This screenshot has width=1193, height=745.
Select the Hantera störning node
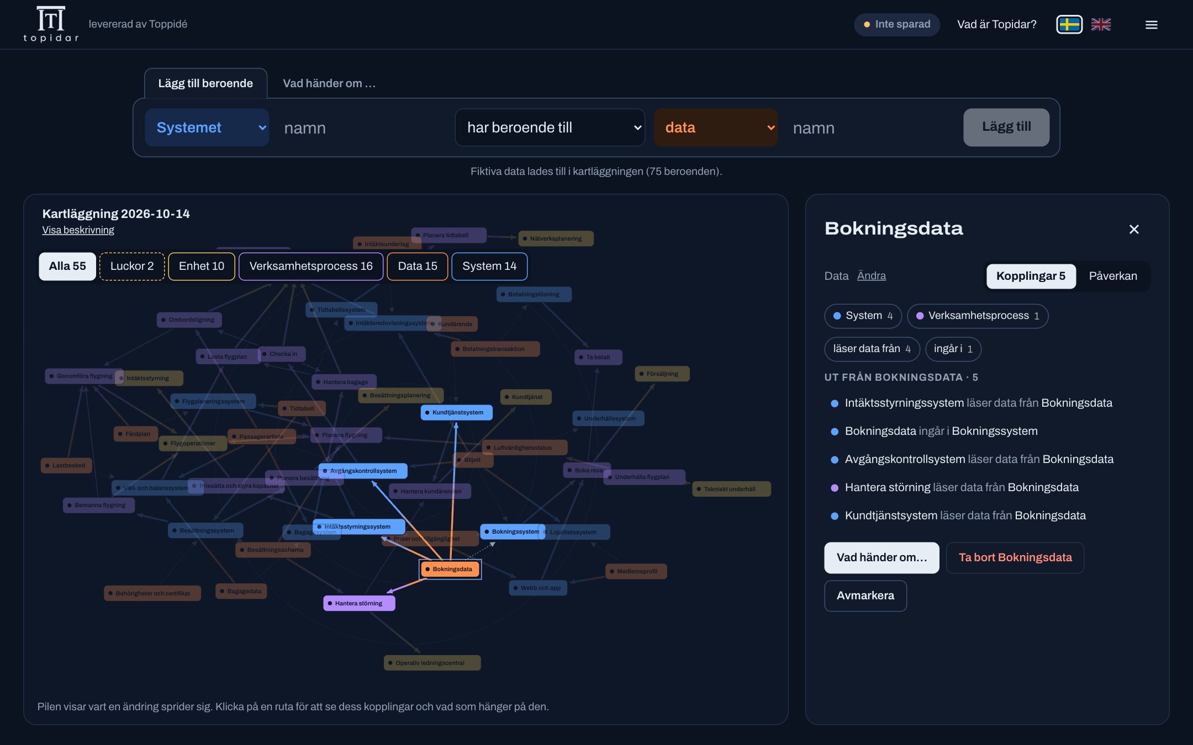point(359,603)
